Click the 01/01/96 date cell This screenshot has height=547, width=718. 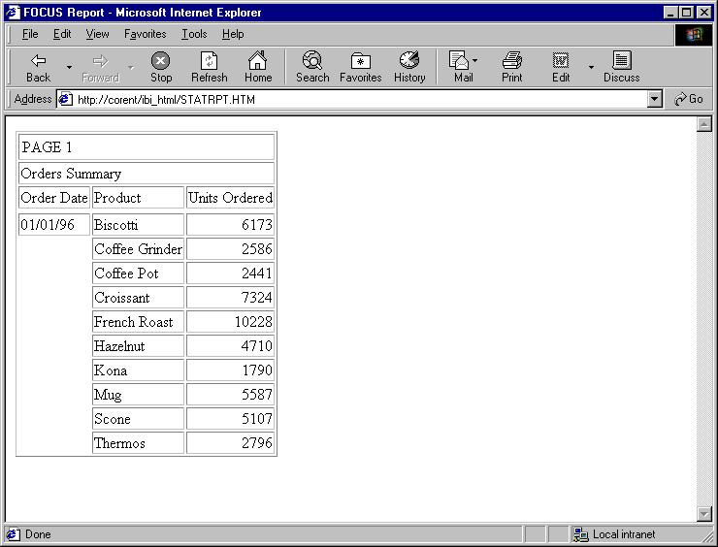pyautogui.click(x=54, y=224)
